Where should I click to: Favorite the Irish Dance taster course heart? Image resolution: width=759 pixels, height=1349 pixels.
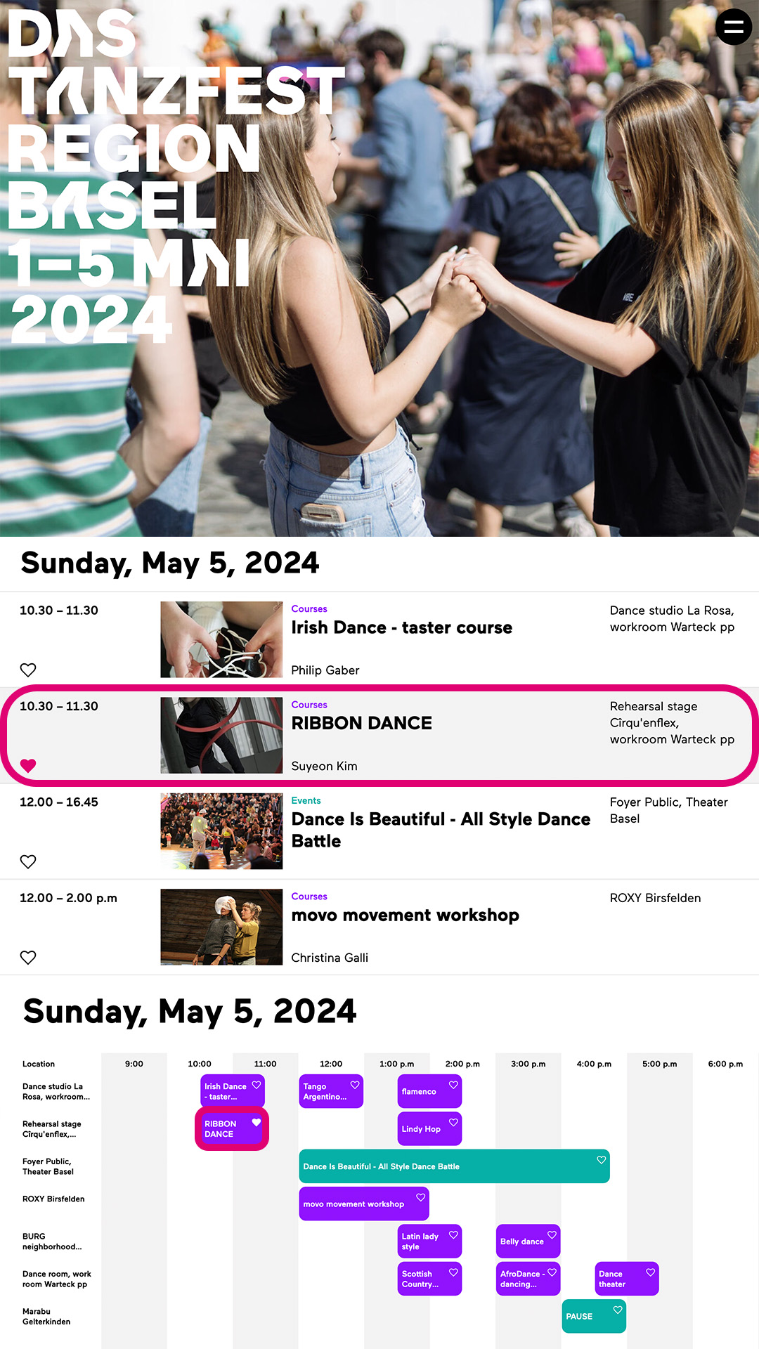28,670
